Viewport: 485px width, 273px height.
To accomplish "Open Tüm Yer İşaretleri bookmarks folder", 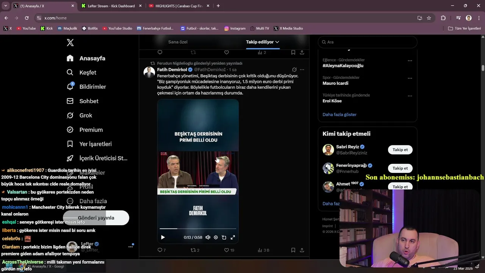I will point(464,28).
